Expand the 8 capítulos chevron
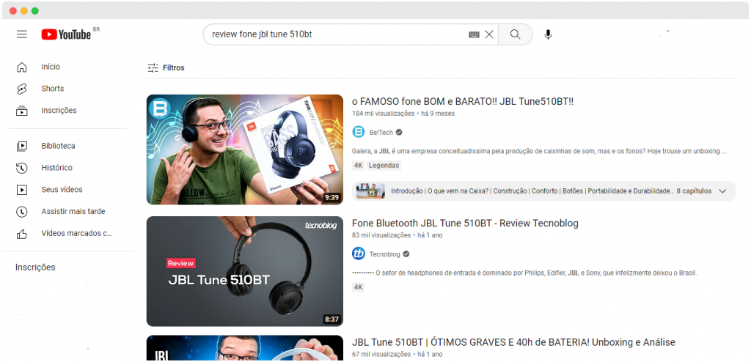This screenshot has height=362, width=751. tap(722, 191)
